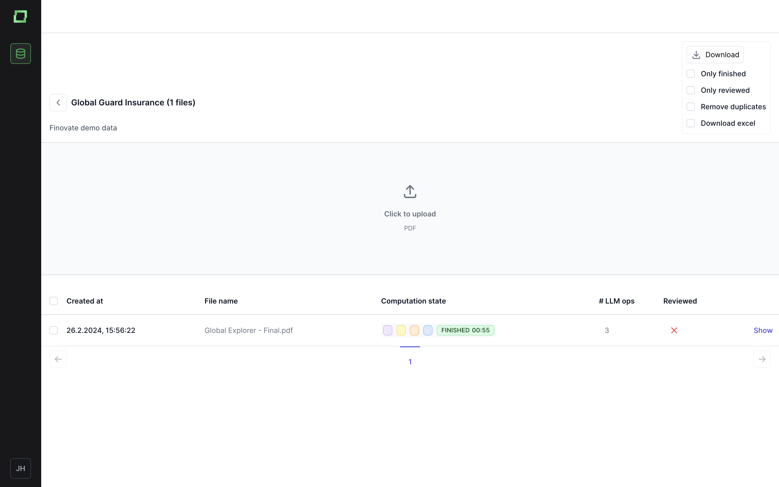Screen dimensions: 779x487
Task: Click the green logo icon in sidebar
Action: (x=20, y=16)
